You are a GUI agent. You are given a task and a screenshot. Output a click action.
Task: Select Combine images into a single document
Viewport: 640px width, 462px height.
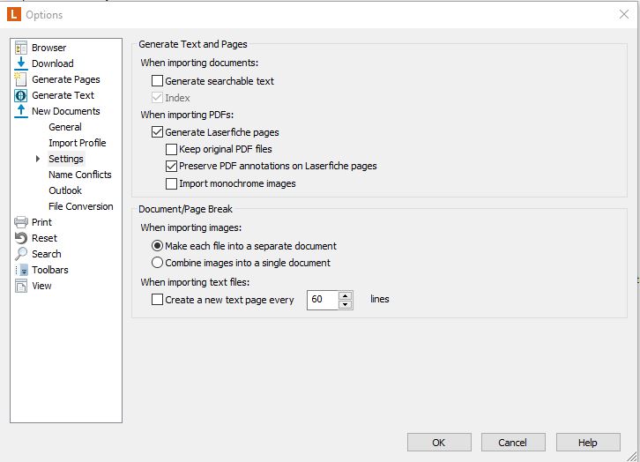point(158,263)
